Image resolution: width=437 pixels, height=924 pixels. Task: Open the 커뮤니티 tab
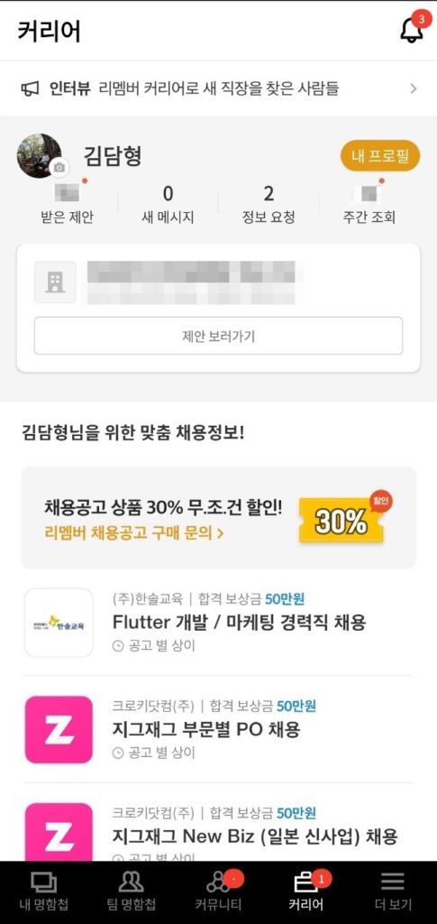click(218, 892)
